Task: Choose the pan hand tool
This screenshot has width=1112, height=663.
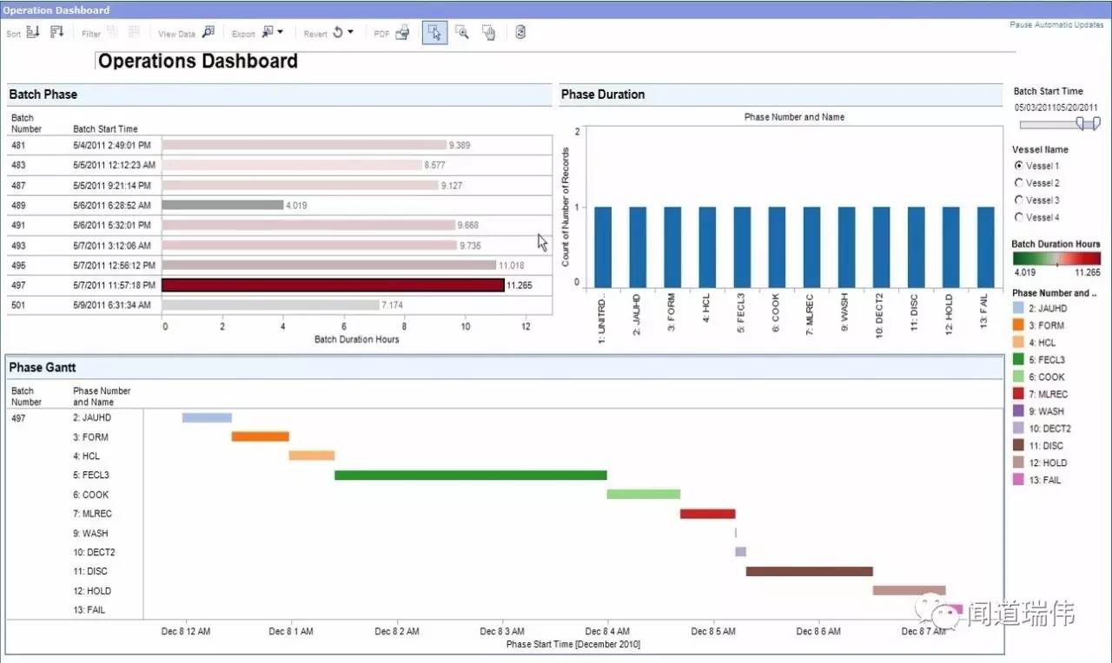Action: click(x=489, y=33)
